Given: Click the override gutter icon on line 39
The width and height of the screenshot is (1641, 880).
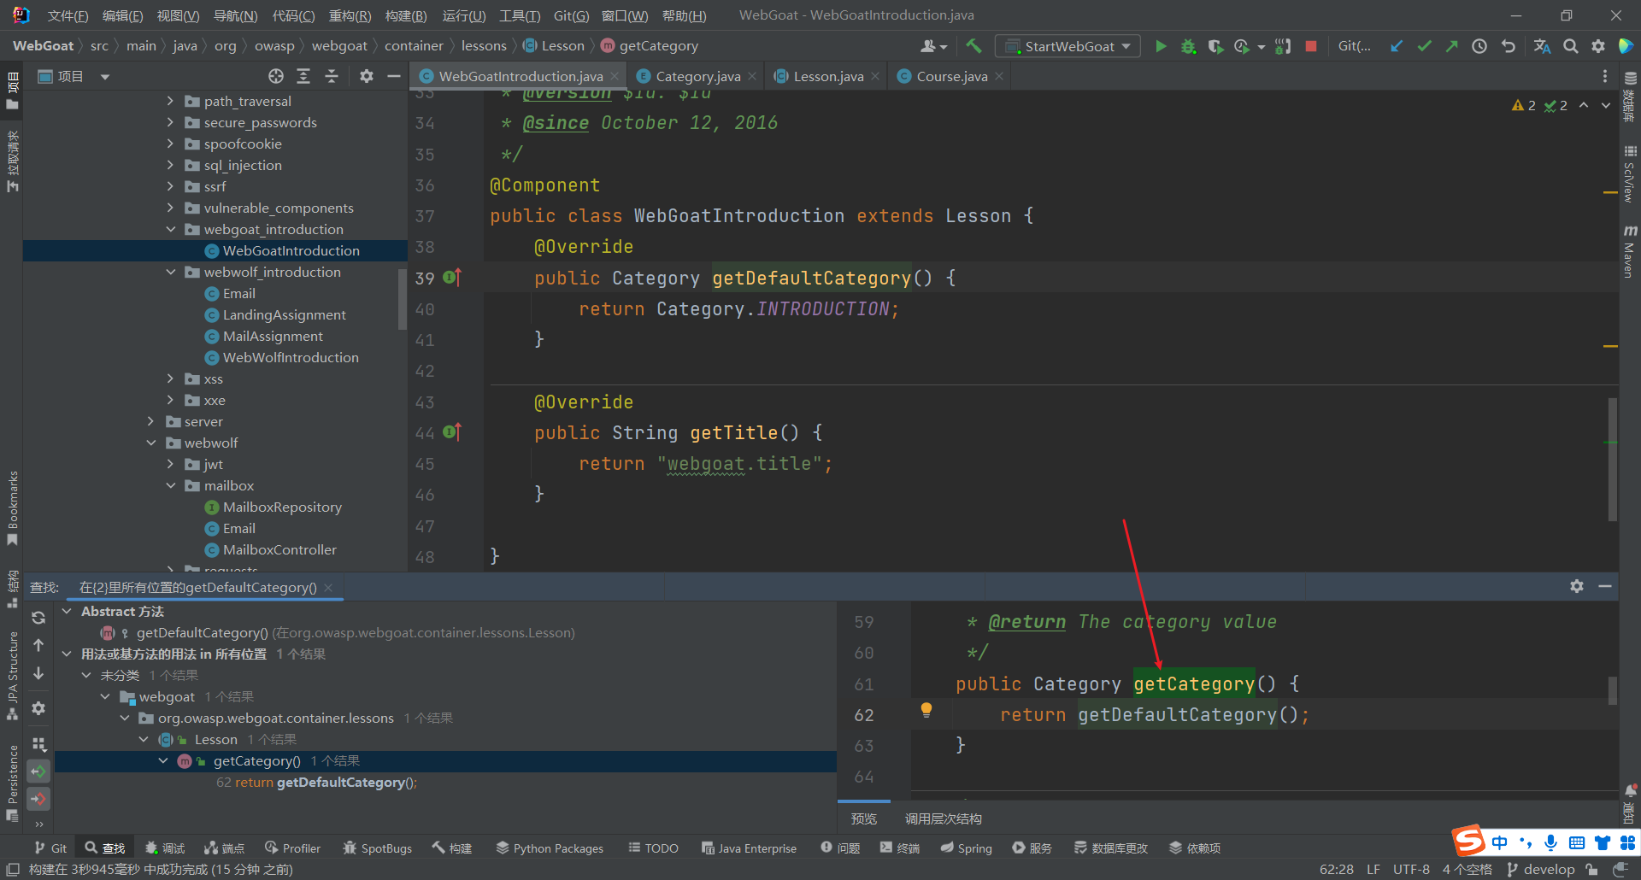Looking at the screenshot, I should (x=453, y=278).
